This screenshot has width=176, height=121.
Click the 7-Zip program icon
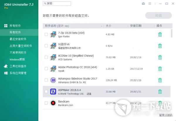point(53,35)
